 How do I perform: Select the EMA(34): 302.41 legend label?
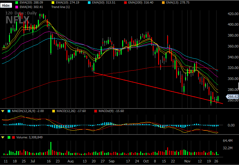tap(31, 7)
